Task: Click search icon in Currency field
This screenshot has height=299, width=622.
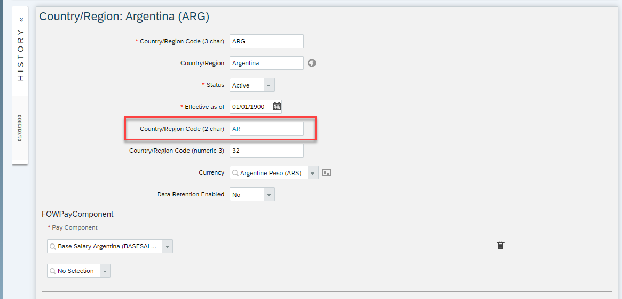Action: coord(235,173)
